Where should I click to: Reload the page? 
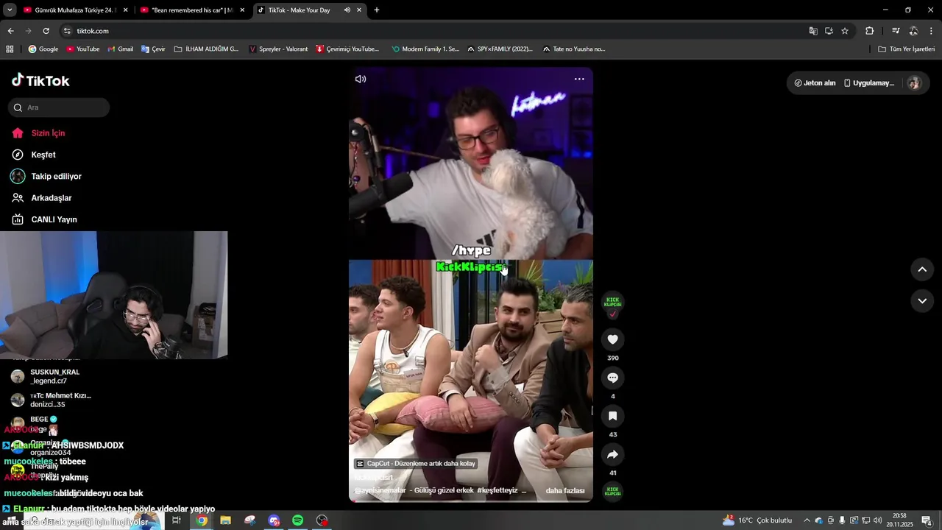[46, 31]
